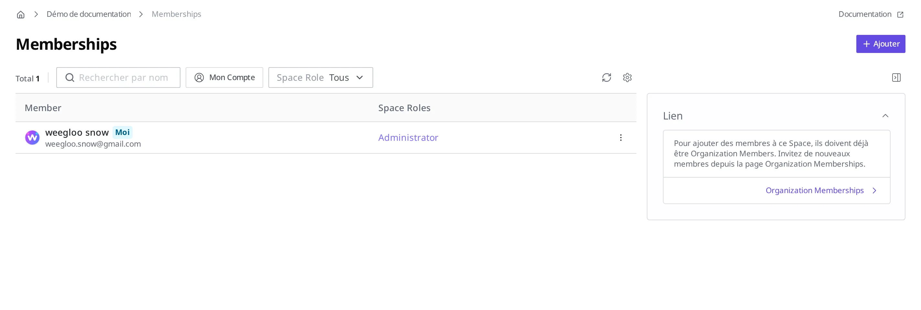Screen dimensions: 921x310
Task: Open the weegloo snow row actions menu
Action: pos(621,138)
